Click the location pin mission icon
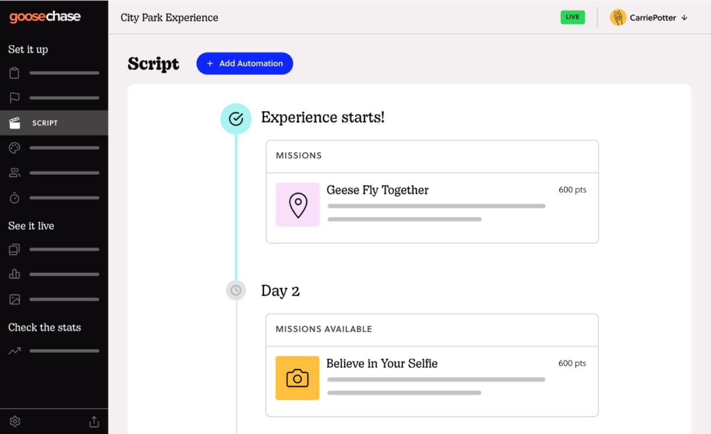711x434 pixels. (297, 205)
